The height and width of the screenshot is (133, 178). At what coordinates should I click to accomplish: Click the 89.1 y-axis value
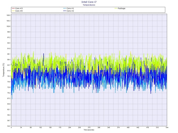pyautogui.click(x=9, y=54)
